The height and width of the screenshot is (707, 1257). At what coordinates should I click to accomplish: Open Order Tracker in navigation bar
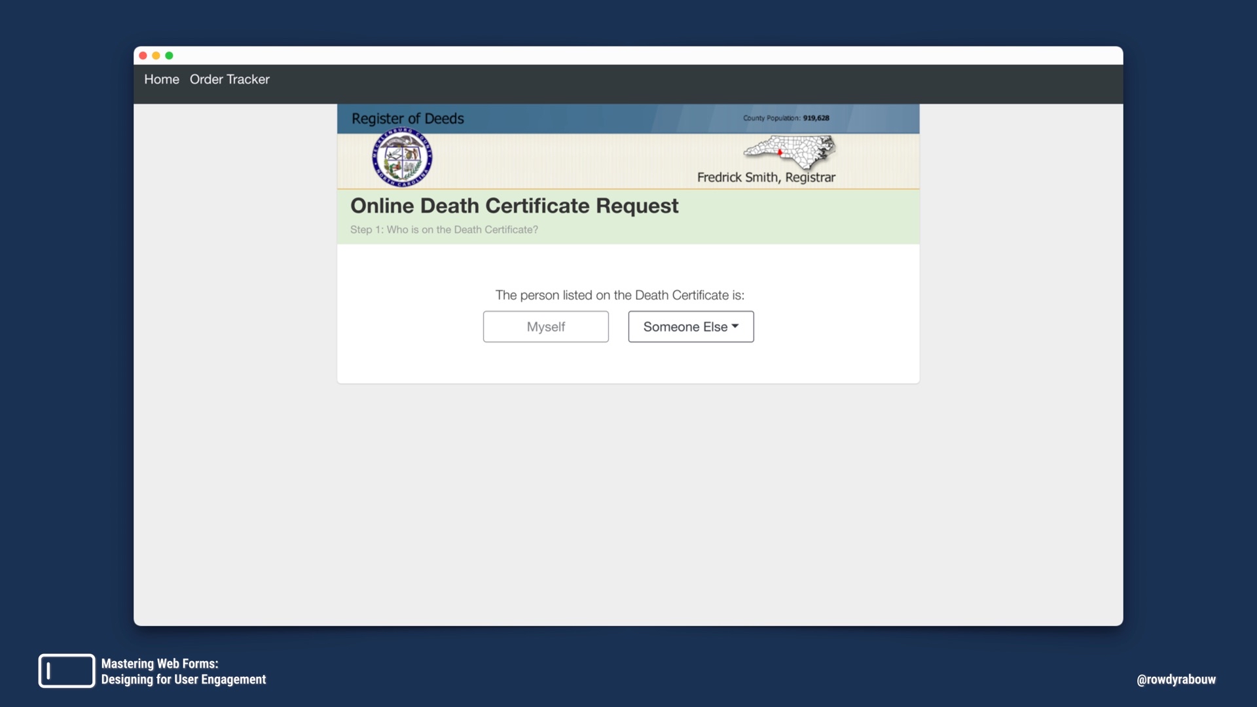point(229,79)
